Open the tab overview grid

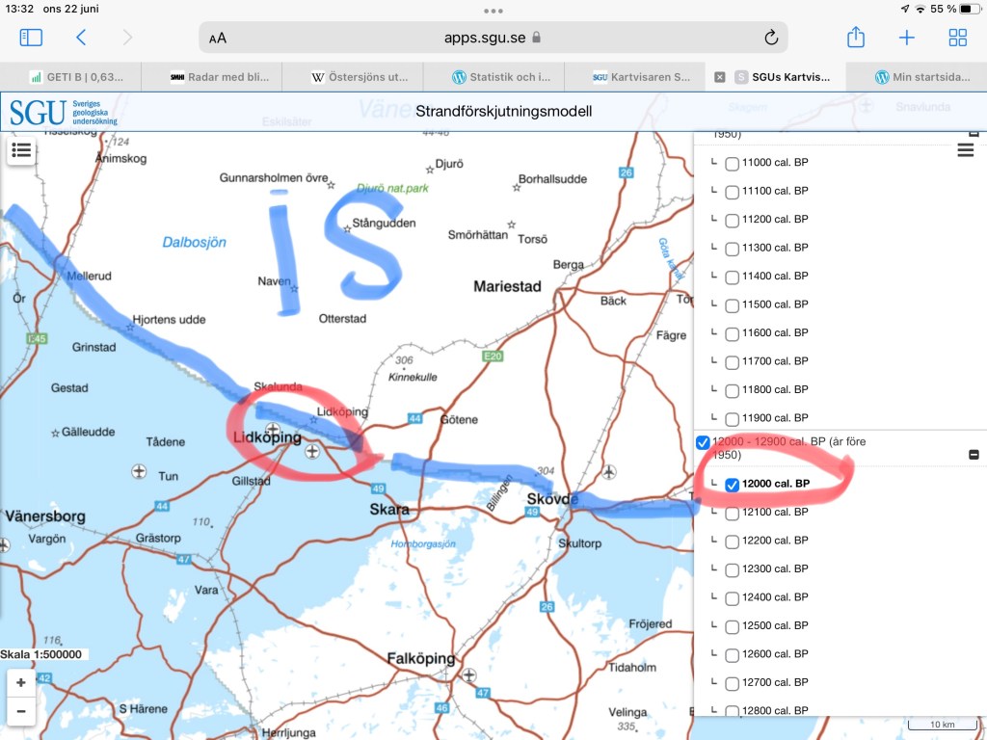pyautogui.click(x=957, y=38)
